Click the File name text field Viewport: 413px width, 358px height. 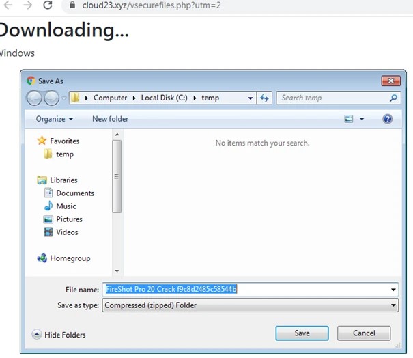click(246, 289)
